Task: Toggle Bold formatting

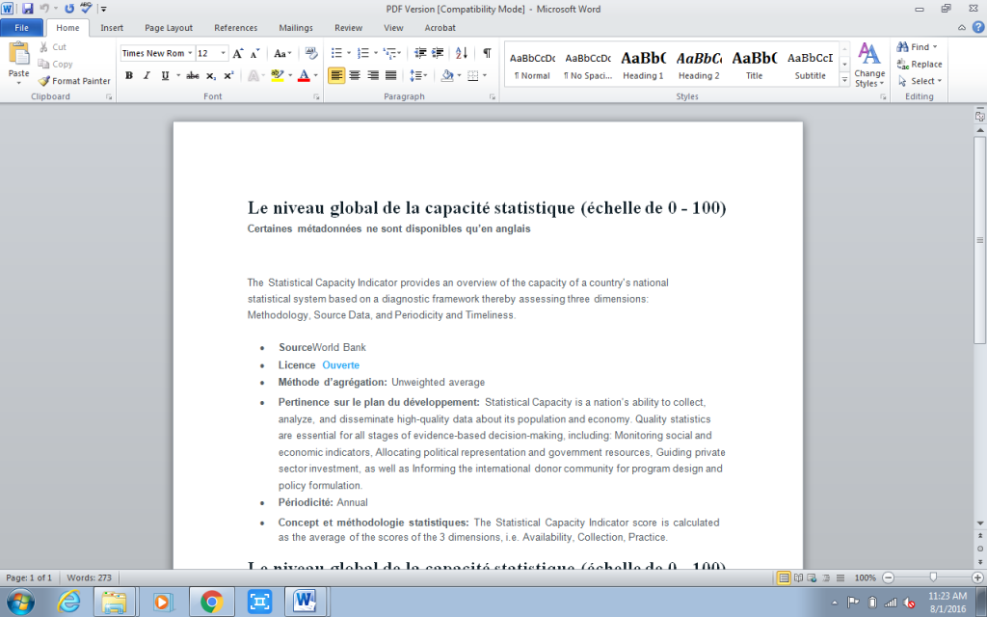Action: (129, 75)
